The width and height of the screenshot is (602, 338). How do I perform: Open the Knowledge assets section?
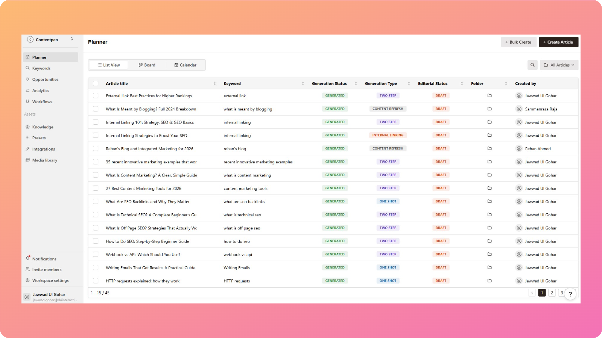42,127
